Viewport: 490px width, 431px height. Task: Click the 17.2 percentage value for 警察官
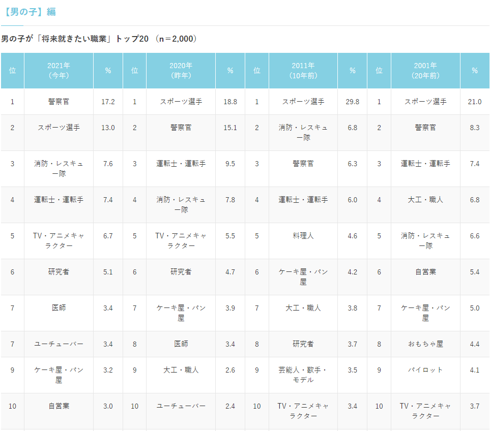[107, 101]
